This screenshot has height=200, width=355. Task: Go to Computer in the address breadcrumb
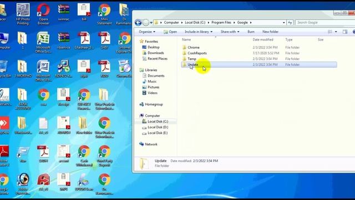171,22
